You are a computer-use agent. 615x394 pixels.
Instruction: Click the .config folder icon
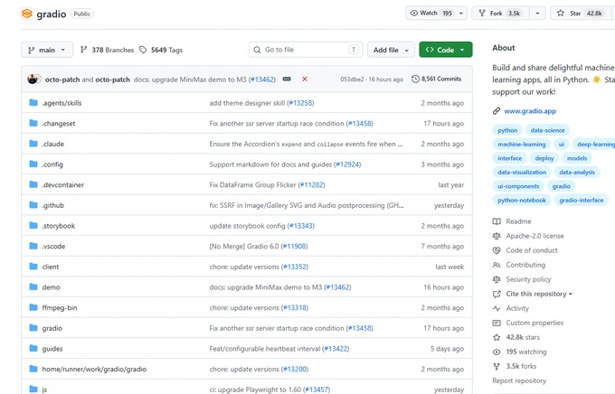[33, 164]
